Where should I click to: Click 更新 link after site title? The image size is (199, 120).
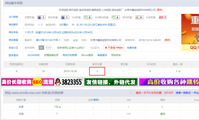point(160,10)
